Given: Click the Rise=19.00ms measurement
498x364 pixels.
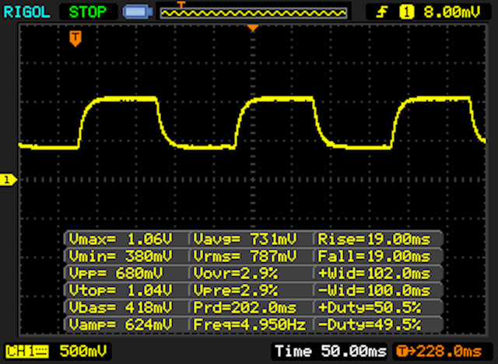Looking at the screenshot, I should [x=374, y=239].
